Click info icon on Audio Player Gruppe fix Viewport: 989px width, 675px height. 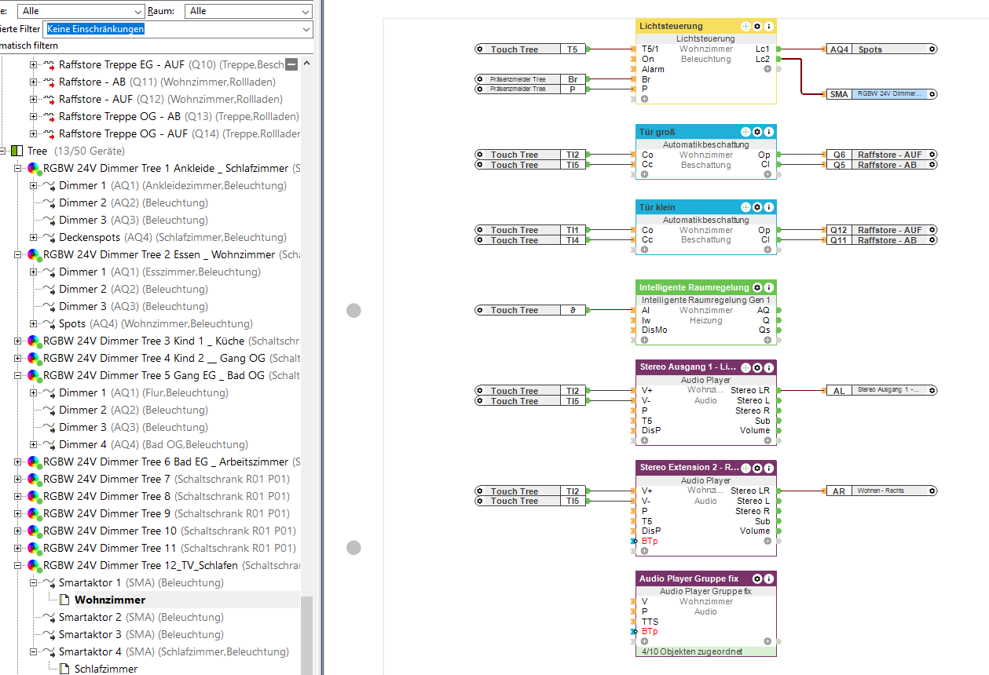pyautogui.click(x=769, y=578)
